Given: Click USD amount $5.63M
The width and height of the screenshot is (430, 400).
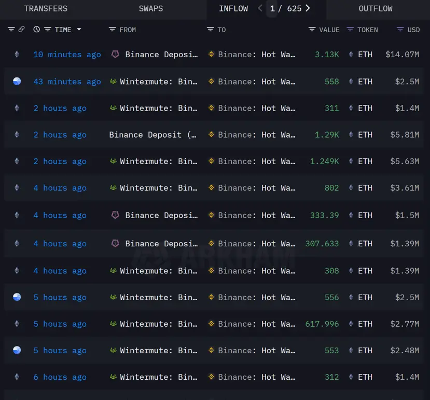Looking at the screenshot, I should point(405,161).
